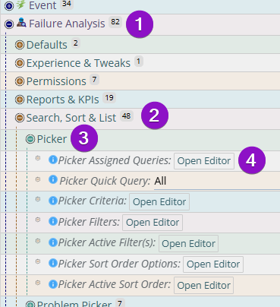Click small plus icon beside Picker Assigned Queries
Screen dimensions: 280x307
point(38,158)
